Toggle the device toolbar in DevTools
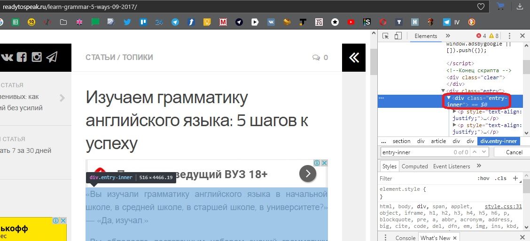Image resolution: width=530 pixels, height=241 pixels. pos(397,36)
